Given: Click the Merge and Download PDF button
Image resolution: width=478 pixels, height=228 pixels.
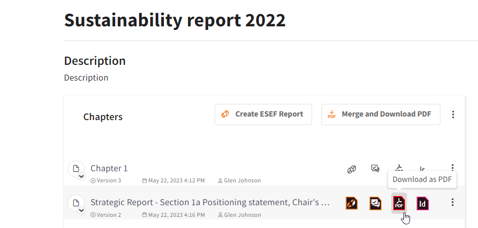Looking at the screenshot, I should point(381,115).
